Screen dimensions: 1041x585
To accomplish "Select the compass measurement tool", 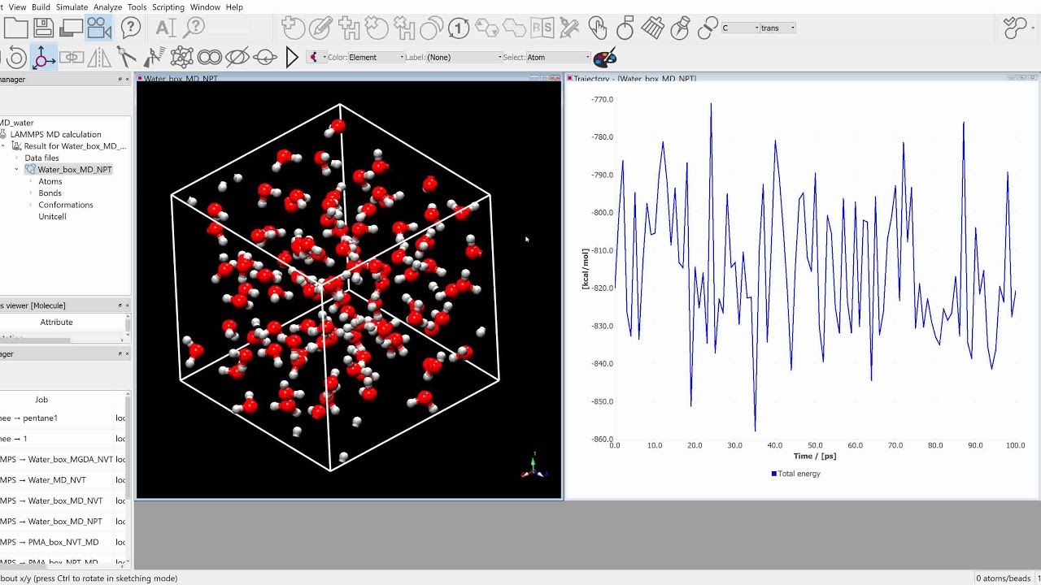I will (126, 57).
